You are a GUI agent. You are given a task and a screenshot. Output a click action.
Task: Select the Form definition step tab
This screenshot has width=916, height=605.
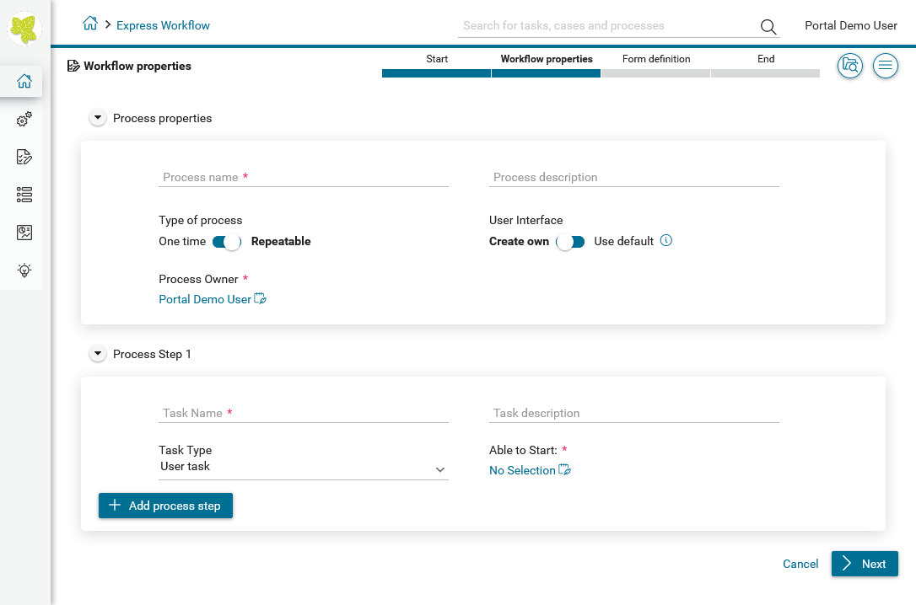pos(655,65)
